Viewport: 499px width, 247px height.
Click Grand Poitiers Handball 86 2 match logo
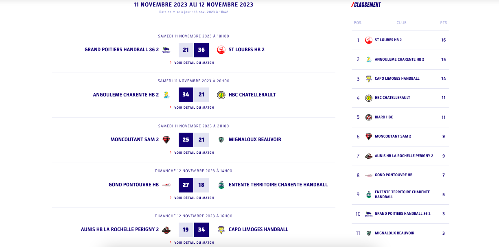[166, 50]
